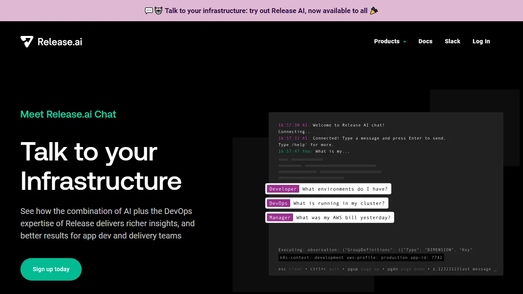This screenshot has height=294, width=523.
Task: Click the Release.ai wordmark in header
Action: click(x=60, y=42)
